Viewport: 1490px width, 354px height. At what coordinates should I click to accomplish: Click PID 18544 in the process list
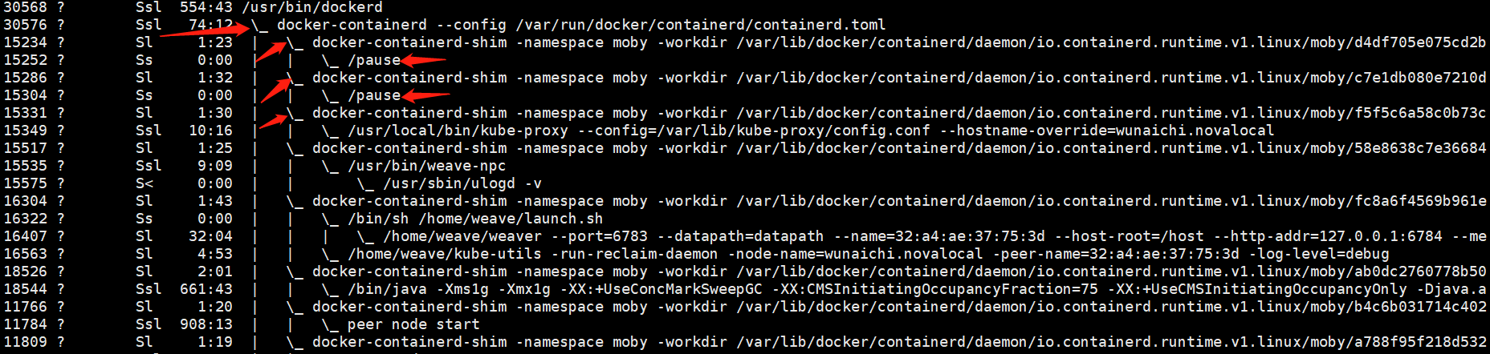tap(25, 289)
